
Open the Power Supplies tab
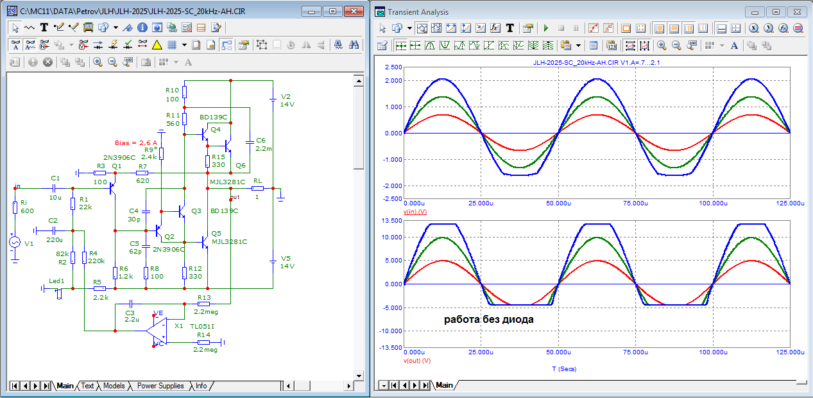[160, 386]
